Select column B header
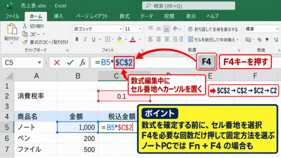The width and height of the screenshot is (281, 158). click(78, 76)
